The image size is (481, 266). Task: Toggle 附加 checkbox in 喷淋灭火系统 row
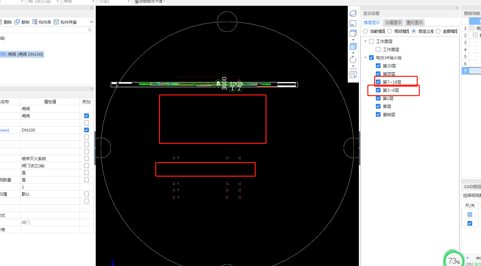point(87,158)
